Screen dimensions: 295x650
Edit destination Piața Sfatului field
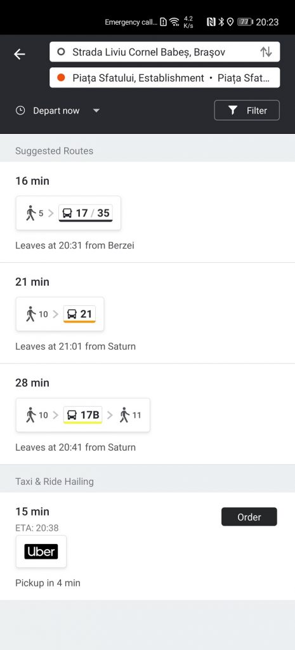[x=164, y=77]
